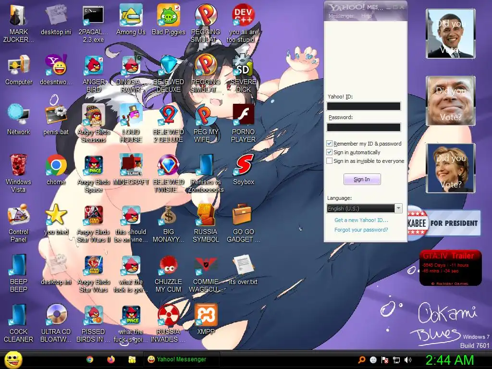
Task: Switch to Yahoo! Messenger taskbar button
Action: click(181, 359)
